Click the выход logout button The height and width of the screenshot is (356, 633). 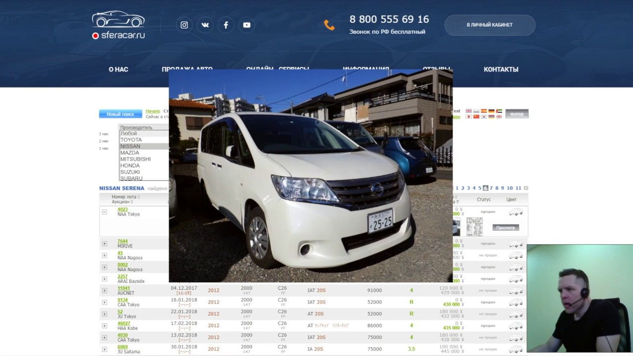(517, 114)
